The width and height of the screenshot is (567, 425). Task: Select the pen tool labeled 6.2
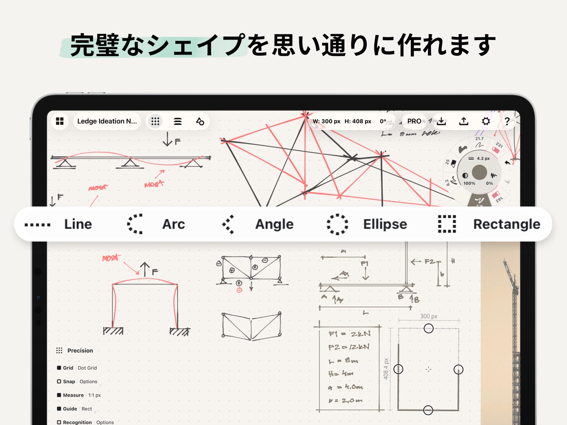point(450,182)
